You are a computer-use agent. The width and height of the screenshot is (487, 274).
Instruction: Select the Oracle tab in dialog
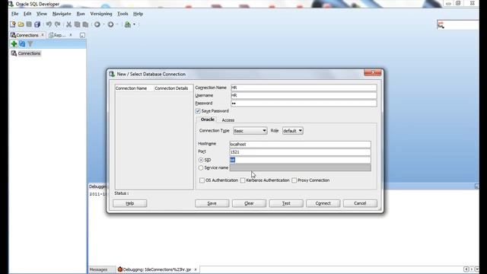(x=207, y=119)
